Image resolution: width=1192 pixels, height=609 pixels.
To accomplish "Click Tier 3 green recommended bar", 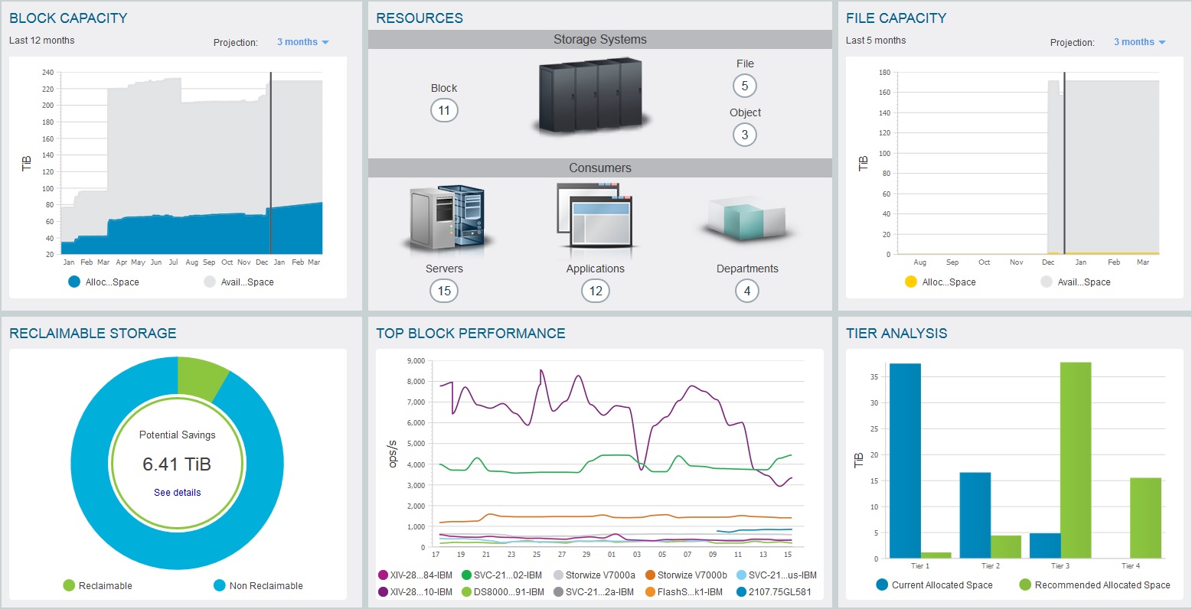I will coord(1076,460).
